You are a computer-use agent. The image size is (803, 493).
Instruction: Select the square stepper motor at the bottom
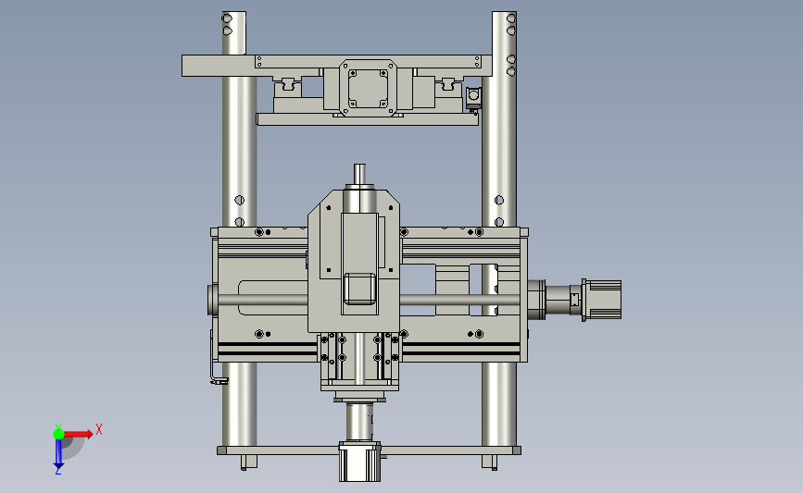click(359, 462)
